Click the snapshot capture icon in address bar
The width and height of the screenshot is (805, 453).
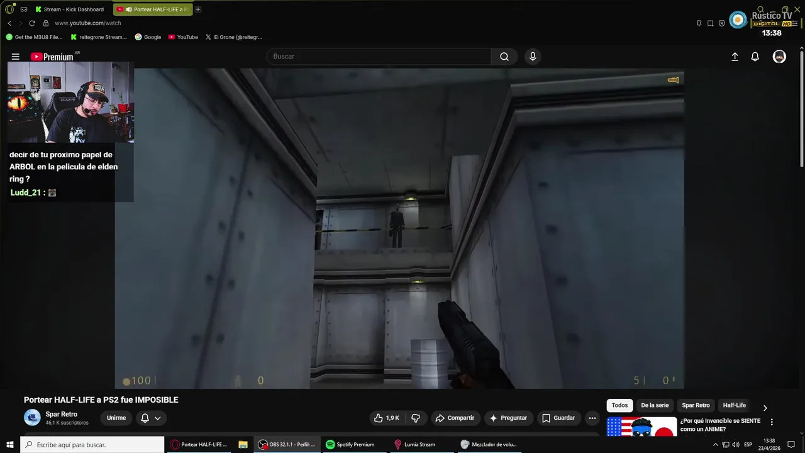click(710, 23)
